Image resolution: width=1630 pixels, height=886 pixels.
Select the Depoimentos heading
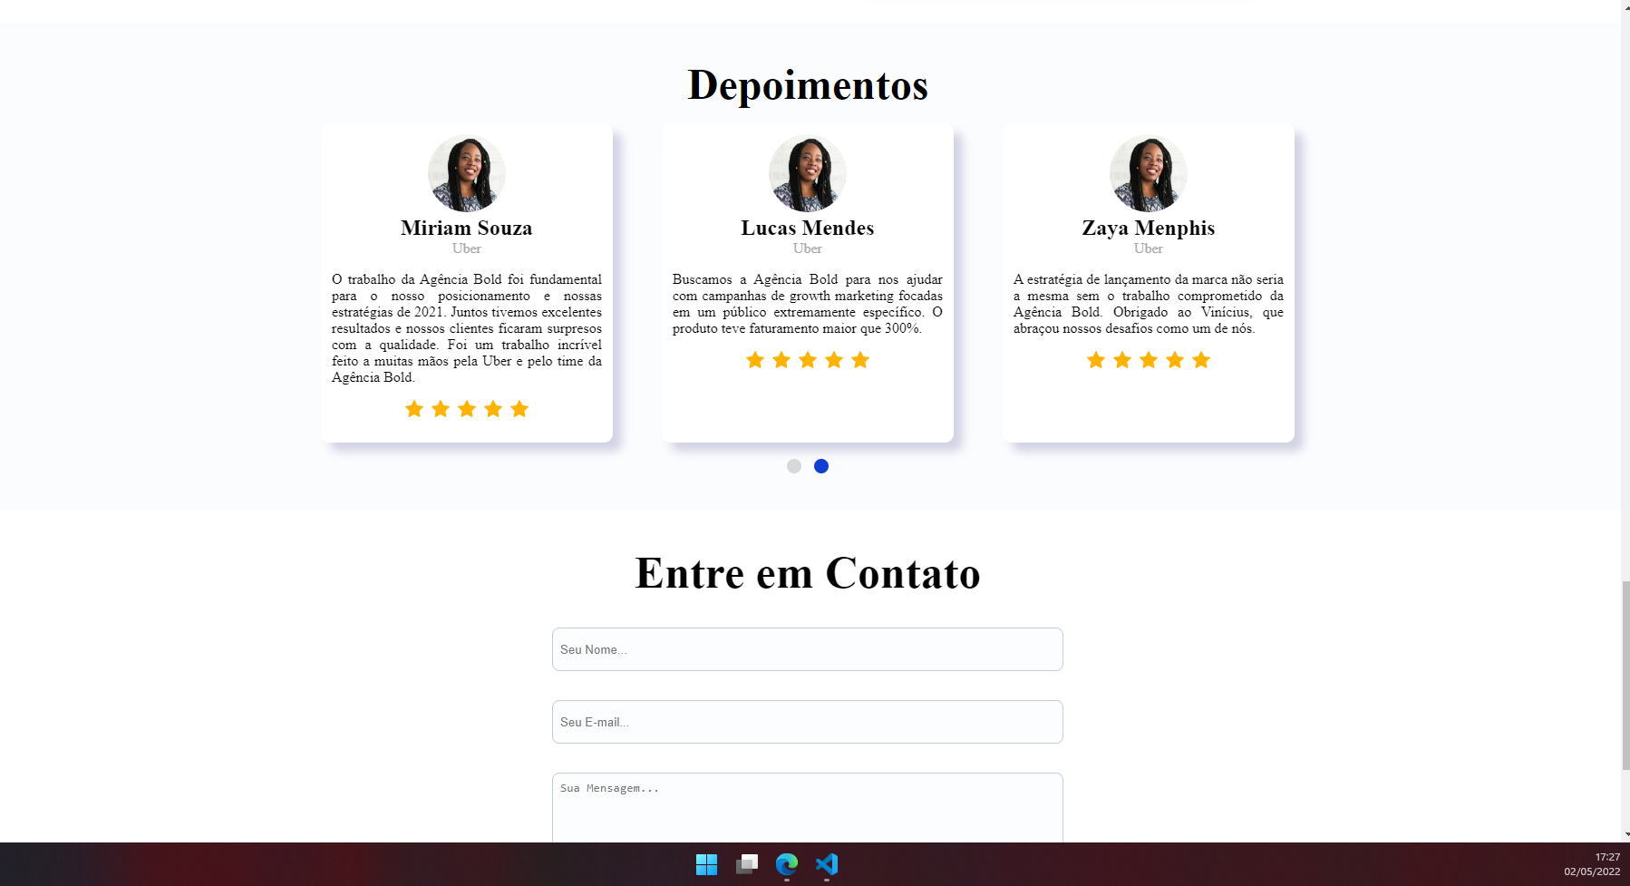click(x=807, y=85)
